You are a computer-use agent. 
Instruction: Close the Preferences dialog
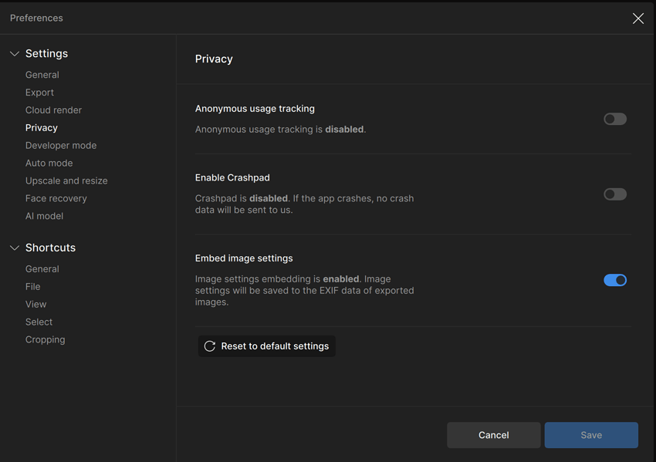tap(638, 18)
